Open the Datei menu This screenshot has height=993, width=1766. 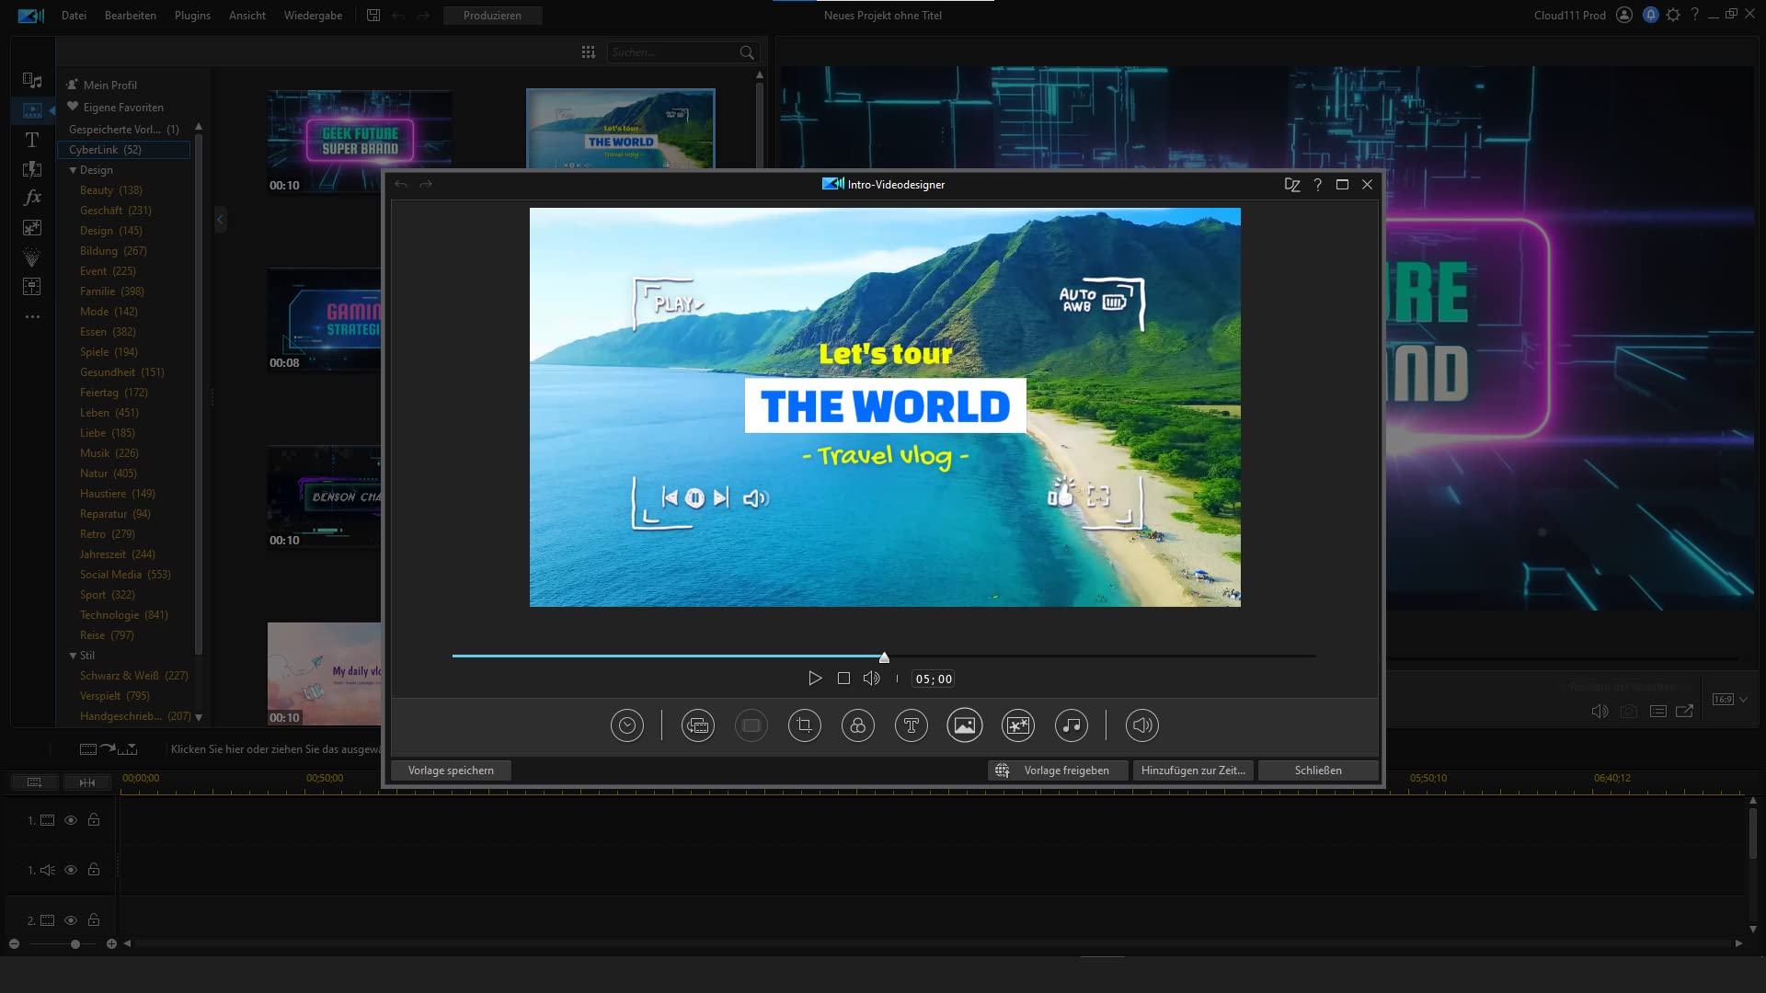74,16
